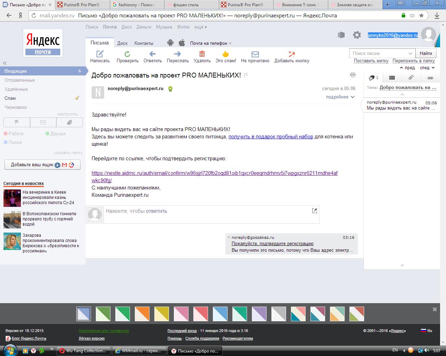
Task: Select the orange theme swatch
Action: tap(142, 314)
